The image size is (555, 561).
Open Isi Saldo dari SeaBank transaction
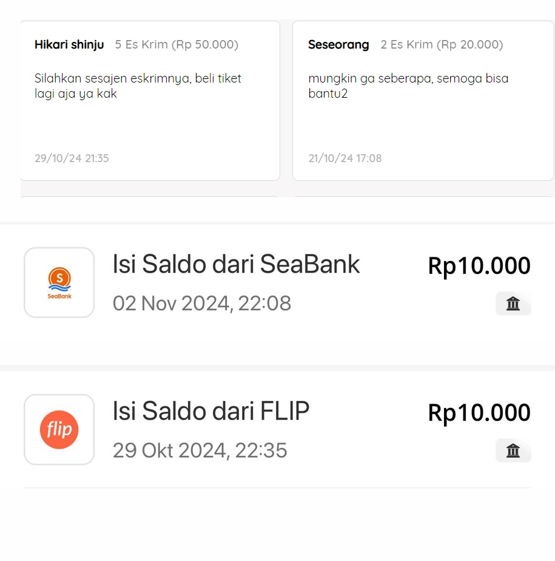tap(277, 283)
